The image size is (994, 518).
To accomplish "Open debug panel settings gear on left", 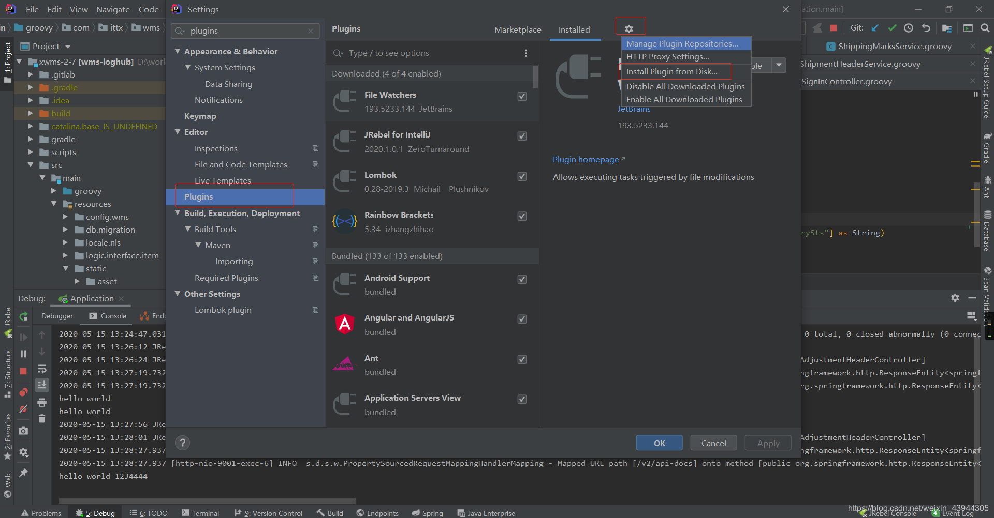I will click(23, 452).
